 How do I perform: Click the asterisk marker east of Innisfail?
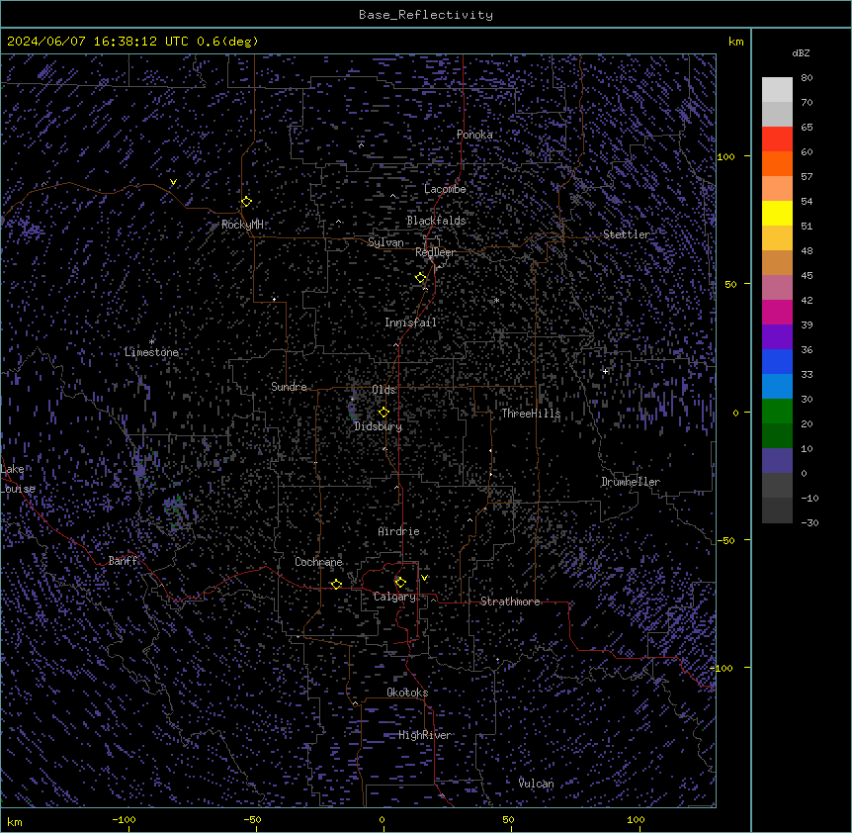[x=496, y=301]
